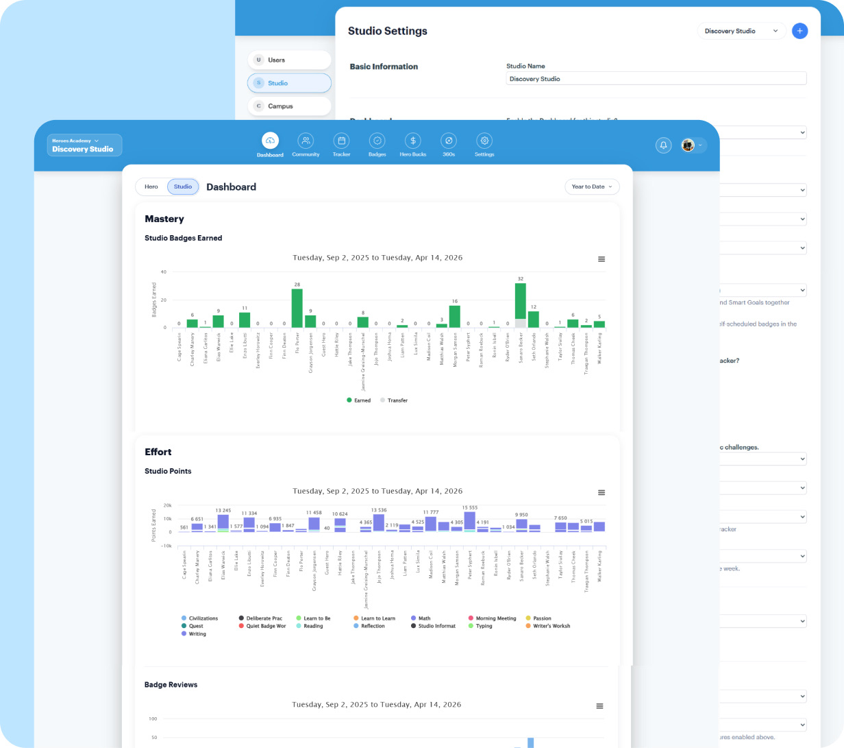Viewport: 844px width, 748px height.
Task: Click the notifications bell icon
Action: click(x=663, y=145)
